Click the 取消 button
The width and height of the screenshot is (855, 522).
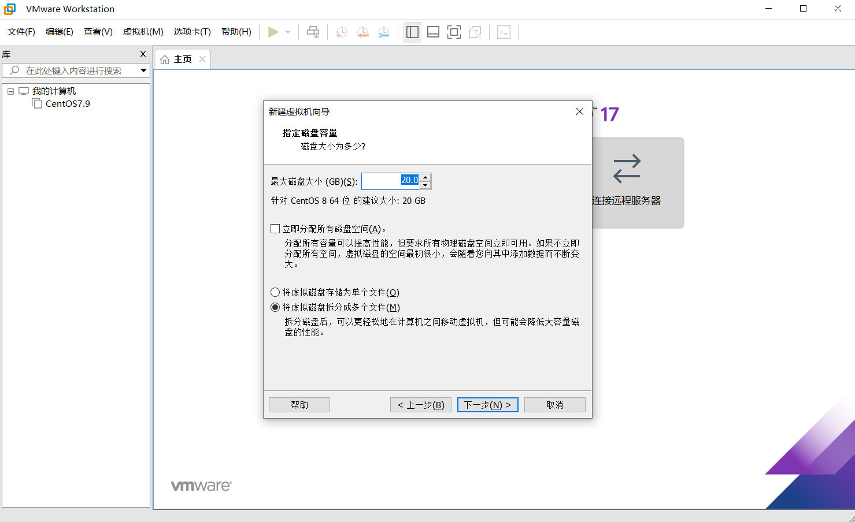555,405
